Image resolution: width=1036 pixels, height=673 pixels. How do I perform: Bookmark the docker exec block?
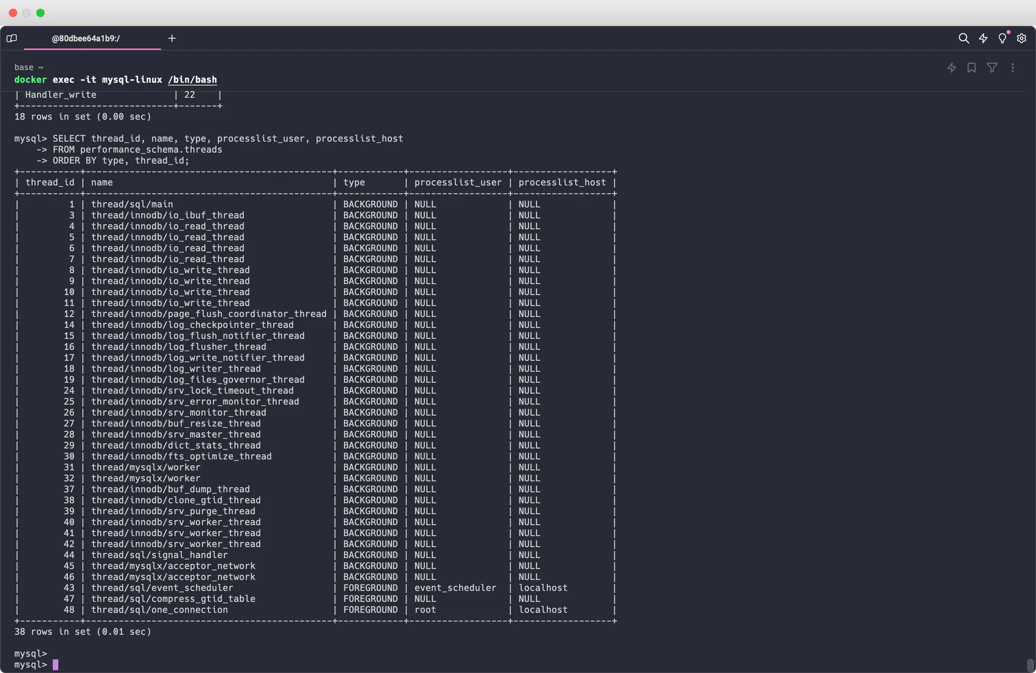(971, 68)
